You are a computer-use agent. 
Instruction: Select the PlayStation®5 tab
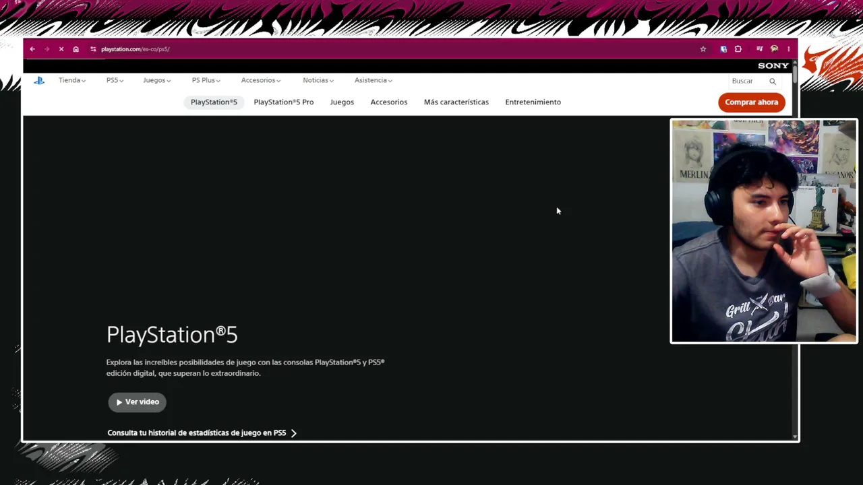coord(214,102)
